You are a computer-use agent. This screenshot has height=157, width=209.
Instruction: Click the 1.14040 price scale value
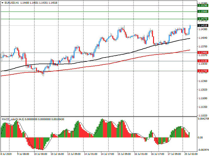point(203,38)
